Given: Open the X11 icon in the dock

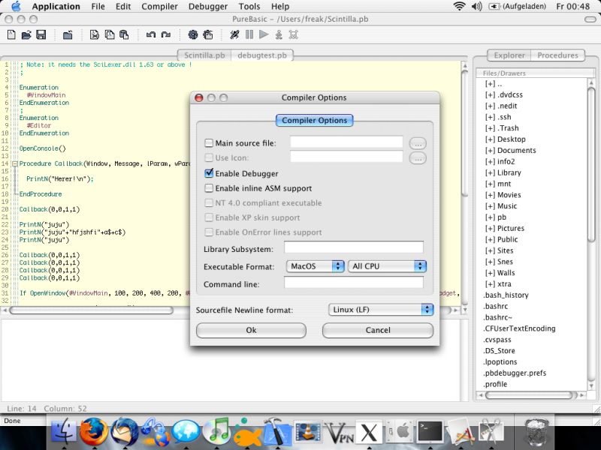Looking at the screenshot, I should (369, 433).
